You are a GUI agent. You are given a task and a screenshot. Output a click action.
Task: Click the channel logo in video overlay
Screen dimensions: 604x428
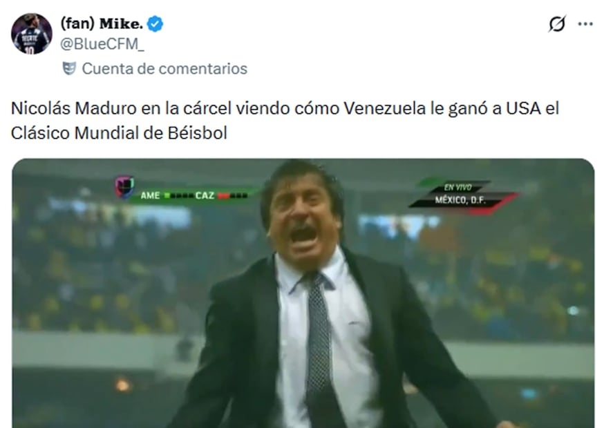124,187
